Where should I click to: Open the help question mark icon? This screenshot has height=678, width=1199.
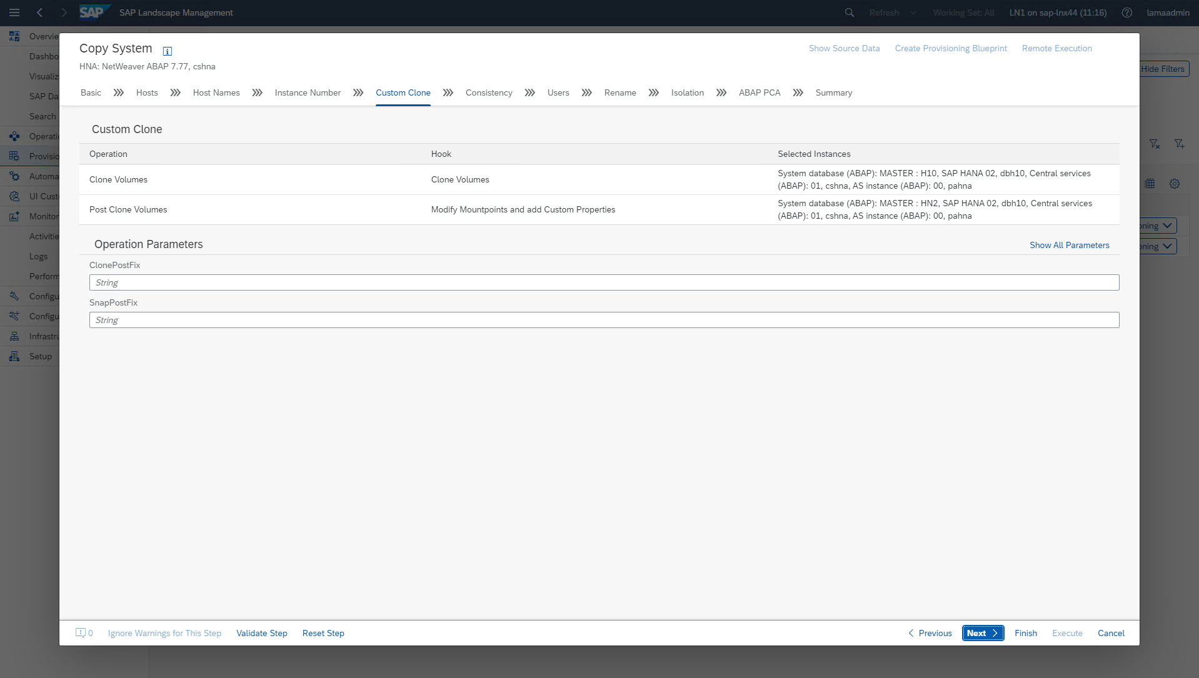tap(1126, 12)
